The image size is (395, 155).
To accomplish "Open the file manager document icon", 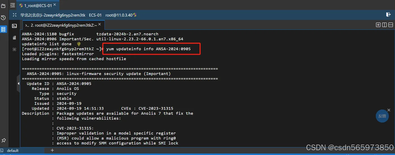I will [x=14, y=37].
